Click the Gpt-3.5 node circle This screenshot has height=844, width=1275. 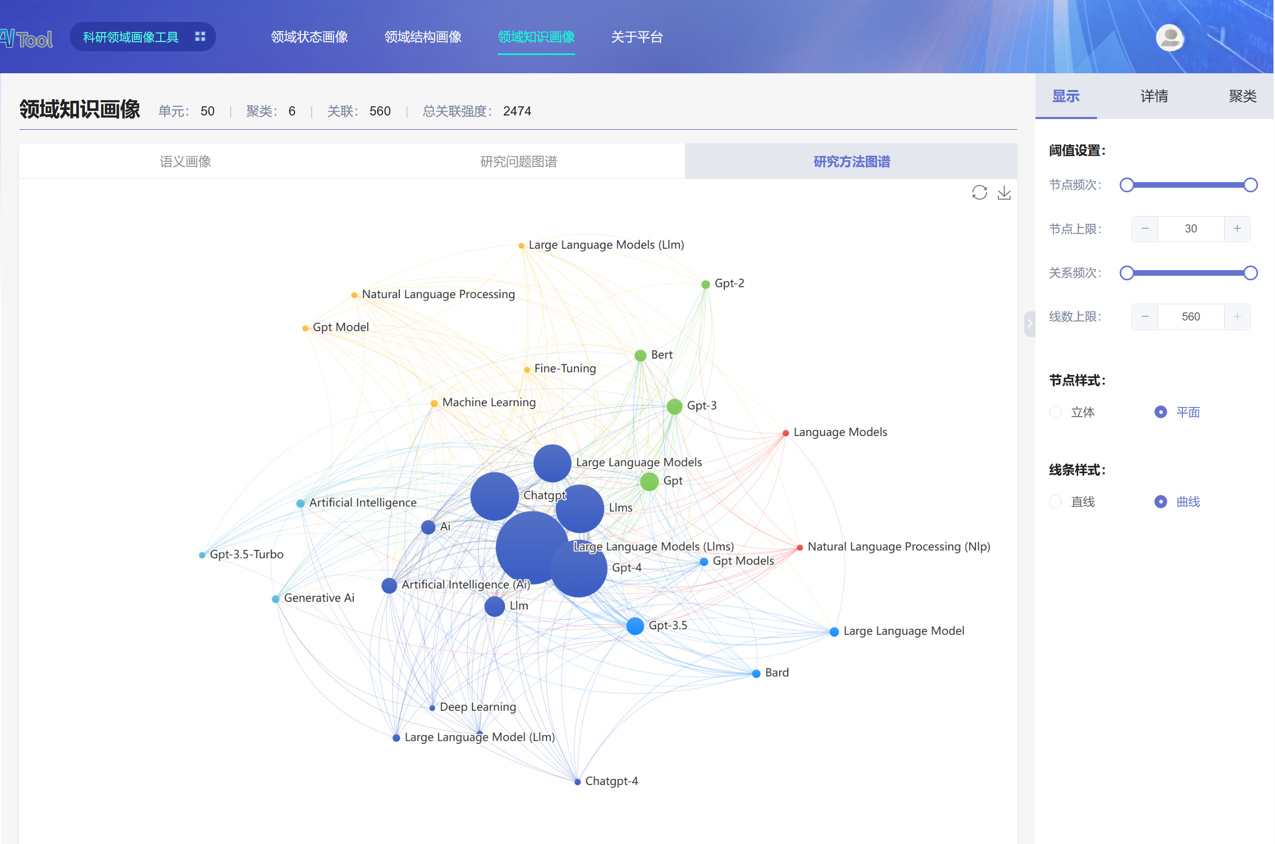click(635, 625)
